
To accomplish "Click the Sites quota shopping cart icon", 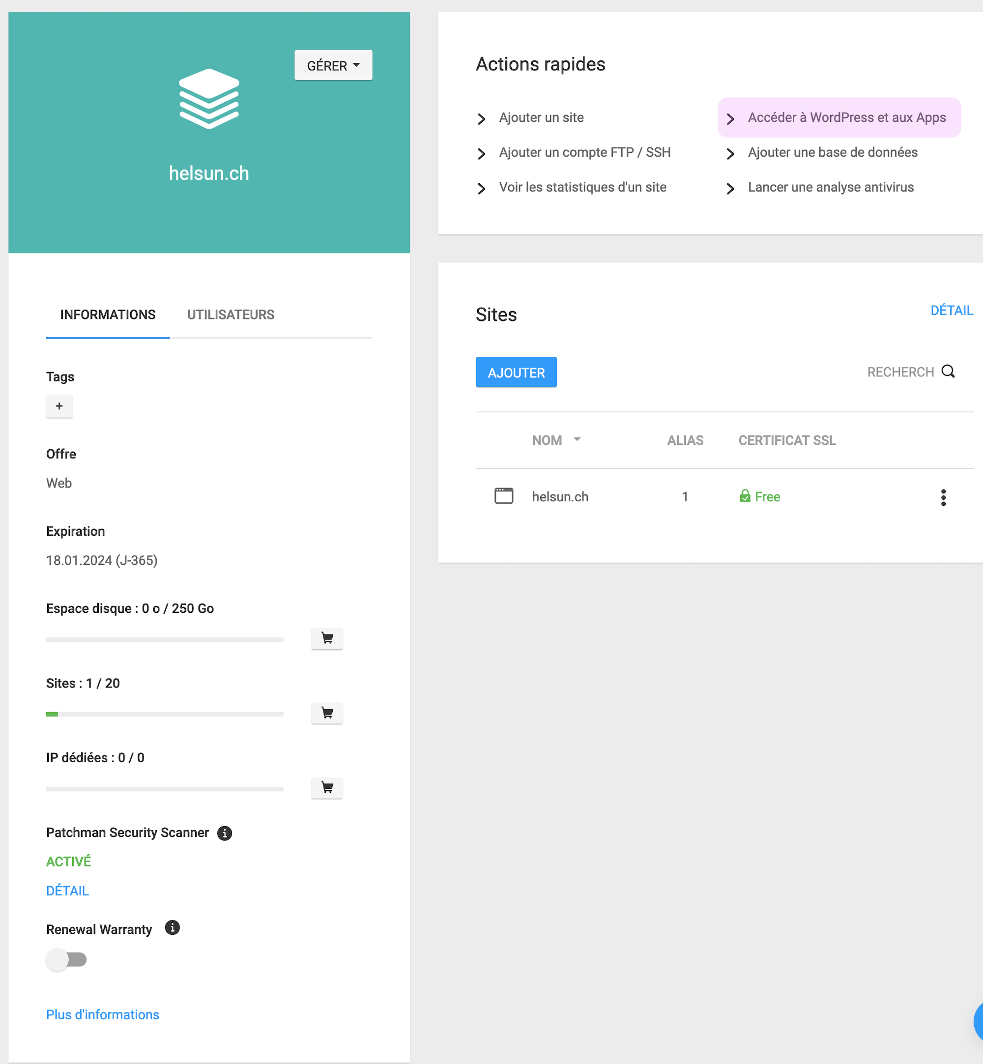I will (x=327, y=713).
